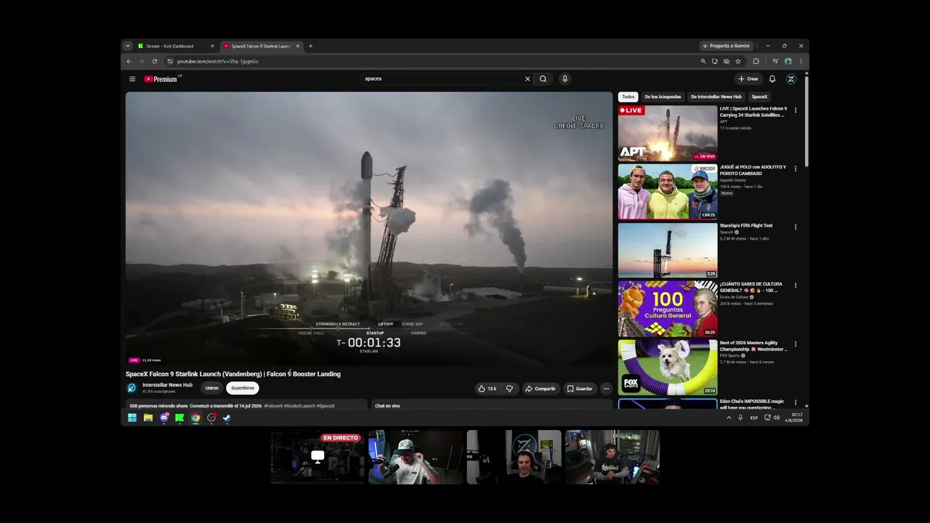Close the SpaceX Falcon 9 tab
This screenshot has width=930, height=523.
point(297,46)
